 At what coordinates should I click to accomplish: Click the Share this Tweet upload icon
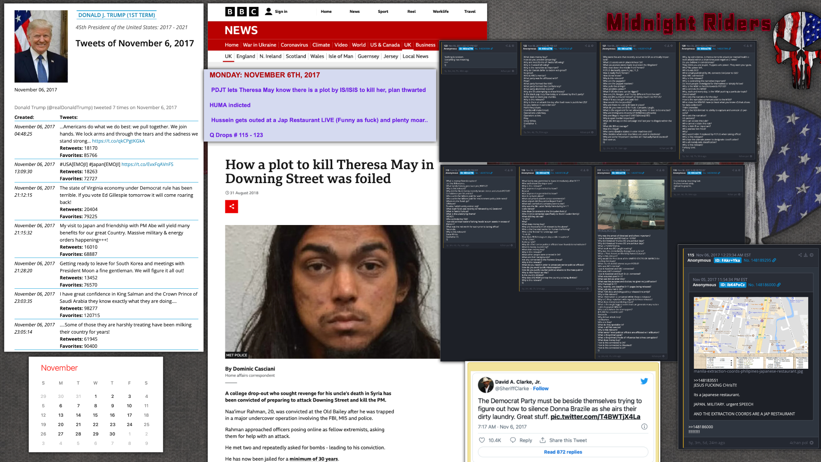tap(543, 440)
